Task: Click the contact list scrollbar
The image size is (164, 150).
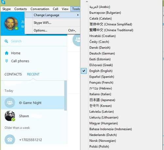Action: coord(66,96)
